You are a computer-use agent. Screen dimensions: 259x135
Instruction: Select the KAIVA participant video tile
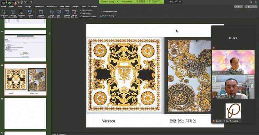point(233,87)
